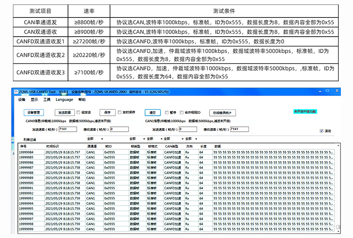Screen dimensions: 353x238
Task: Open the 帮助 menu
Action: (82, 100)
